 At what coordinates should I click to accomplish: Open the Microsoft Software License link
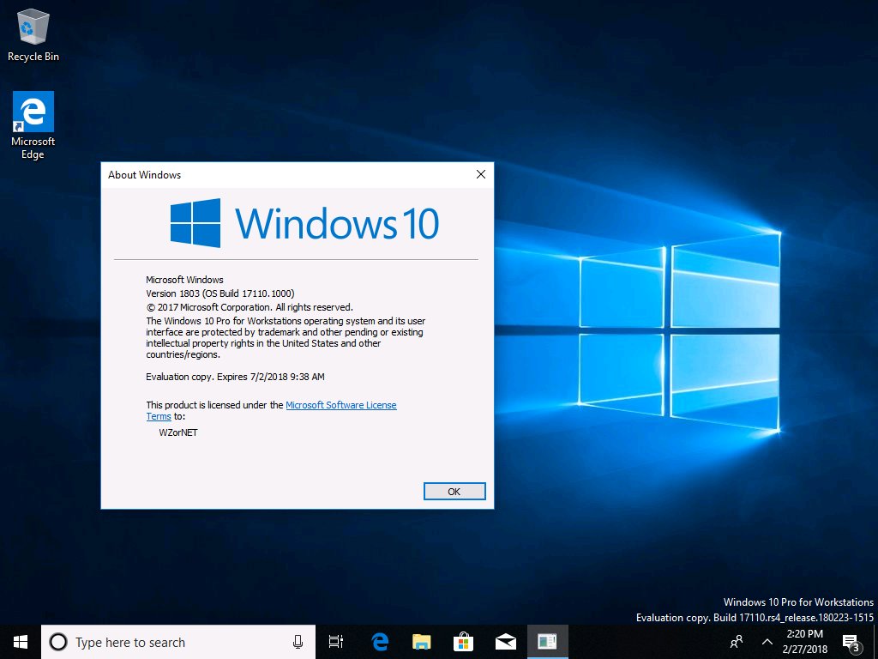[341, 405]
